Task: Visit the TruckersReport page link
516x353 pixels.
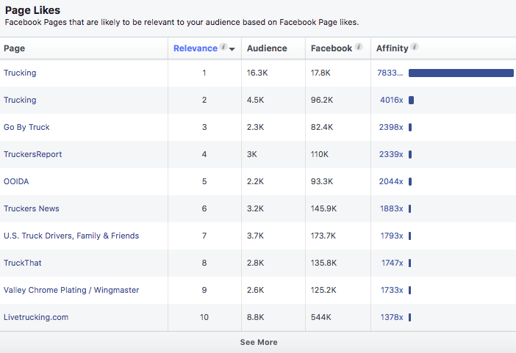Action: click(x=32, y=154)
